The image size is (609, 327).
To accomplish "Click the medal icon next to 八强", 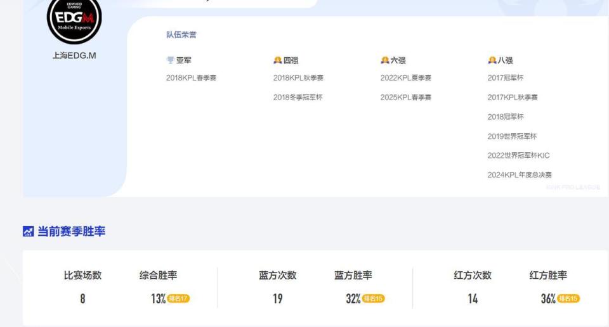I will 492,60.
